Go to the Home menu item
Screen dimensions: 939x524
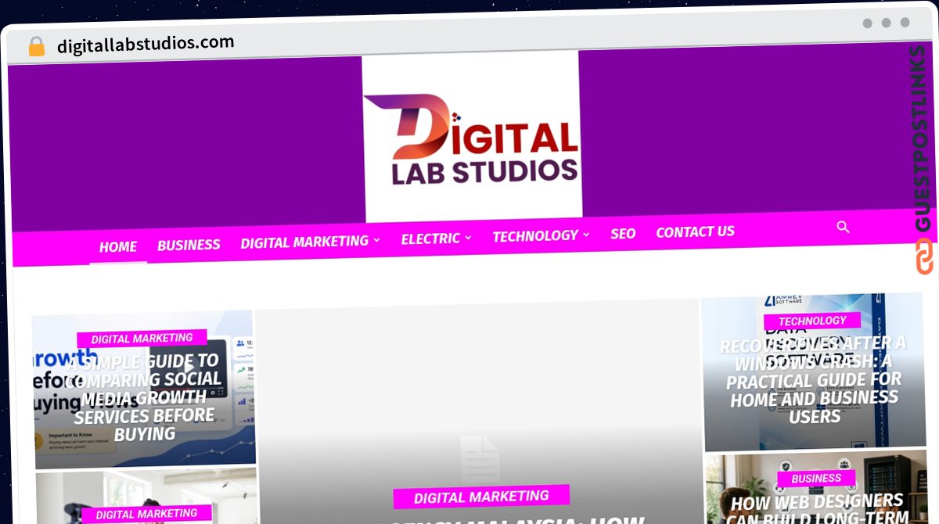point(118,247)
